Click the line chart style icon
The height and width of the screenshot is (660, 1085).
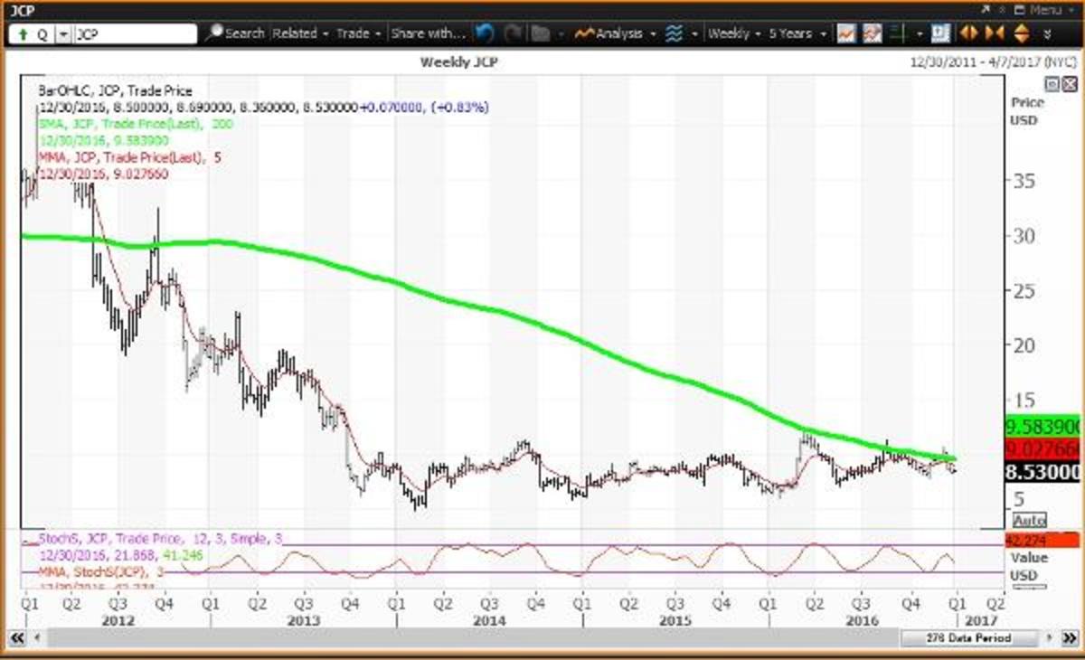(846, 34)
